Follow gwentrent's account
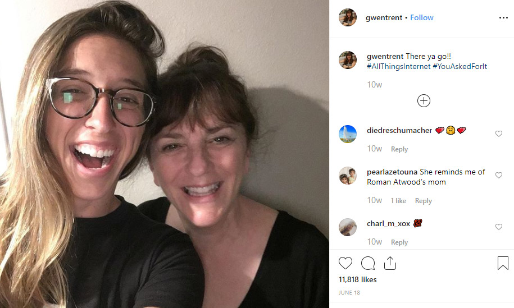 421,18
